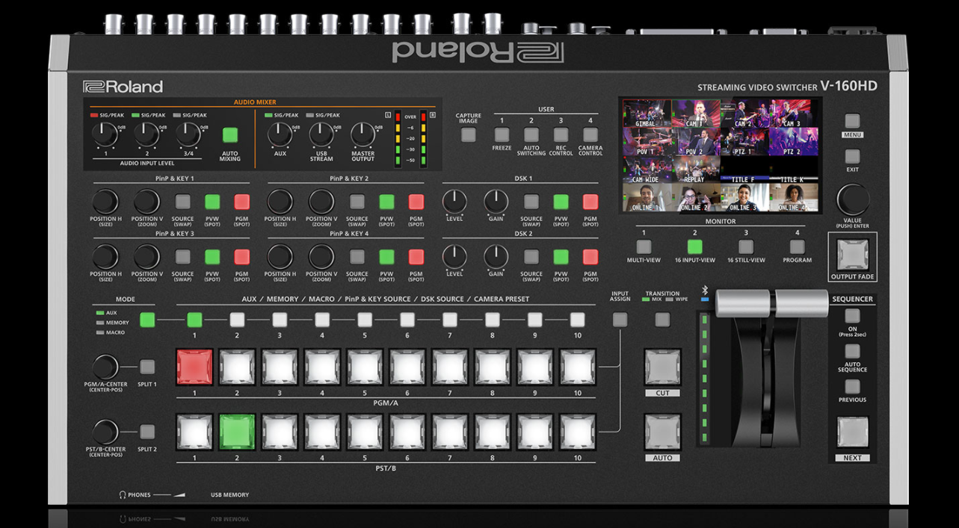Select AUX/MEMORY row button 1
Image resolution: width=959 pixels, height=528 pixels.
click(x=194, y=320)
